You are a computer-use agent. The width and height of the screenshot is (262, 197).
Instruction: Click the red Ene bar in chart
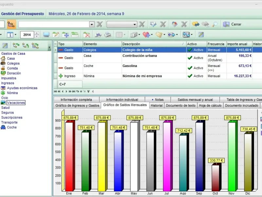[x=69, y=157]
